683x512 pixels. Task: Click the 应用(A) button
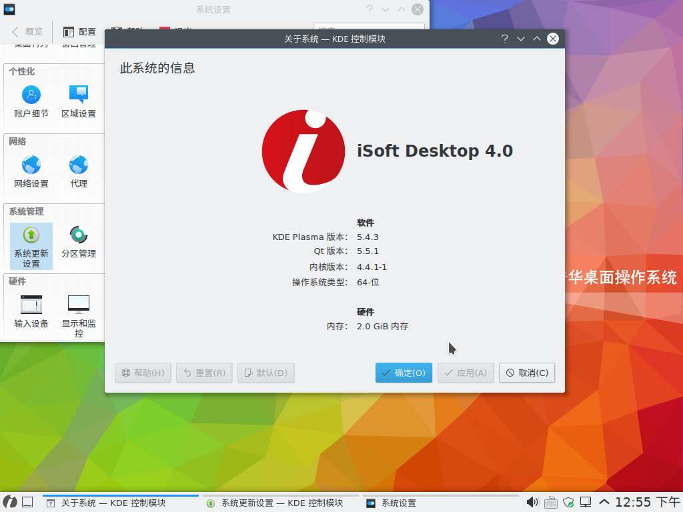[x=466, y=373]
